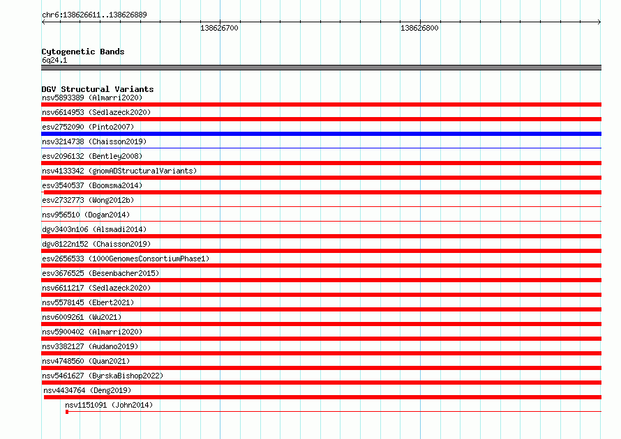621x439 pixels.
Task: Click nsv4434764 (Deng2019) label
Action: pos(87,390)
